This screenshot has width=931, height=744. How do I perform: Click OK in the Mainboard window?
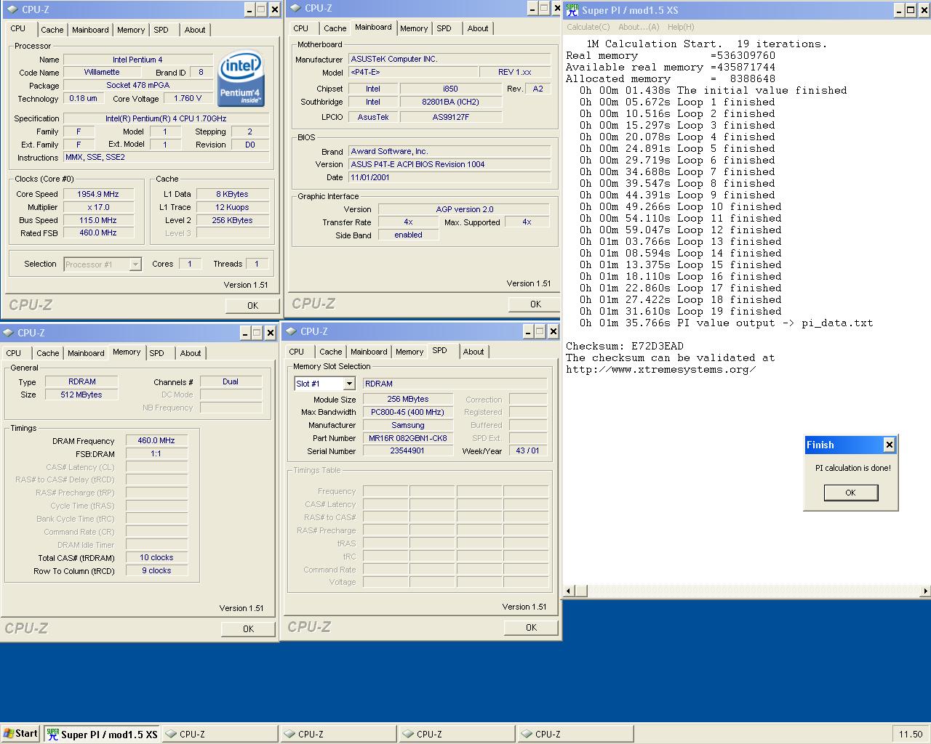click(x=535, y=304)
